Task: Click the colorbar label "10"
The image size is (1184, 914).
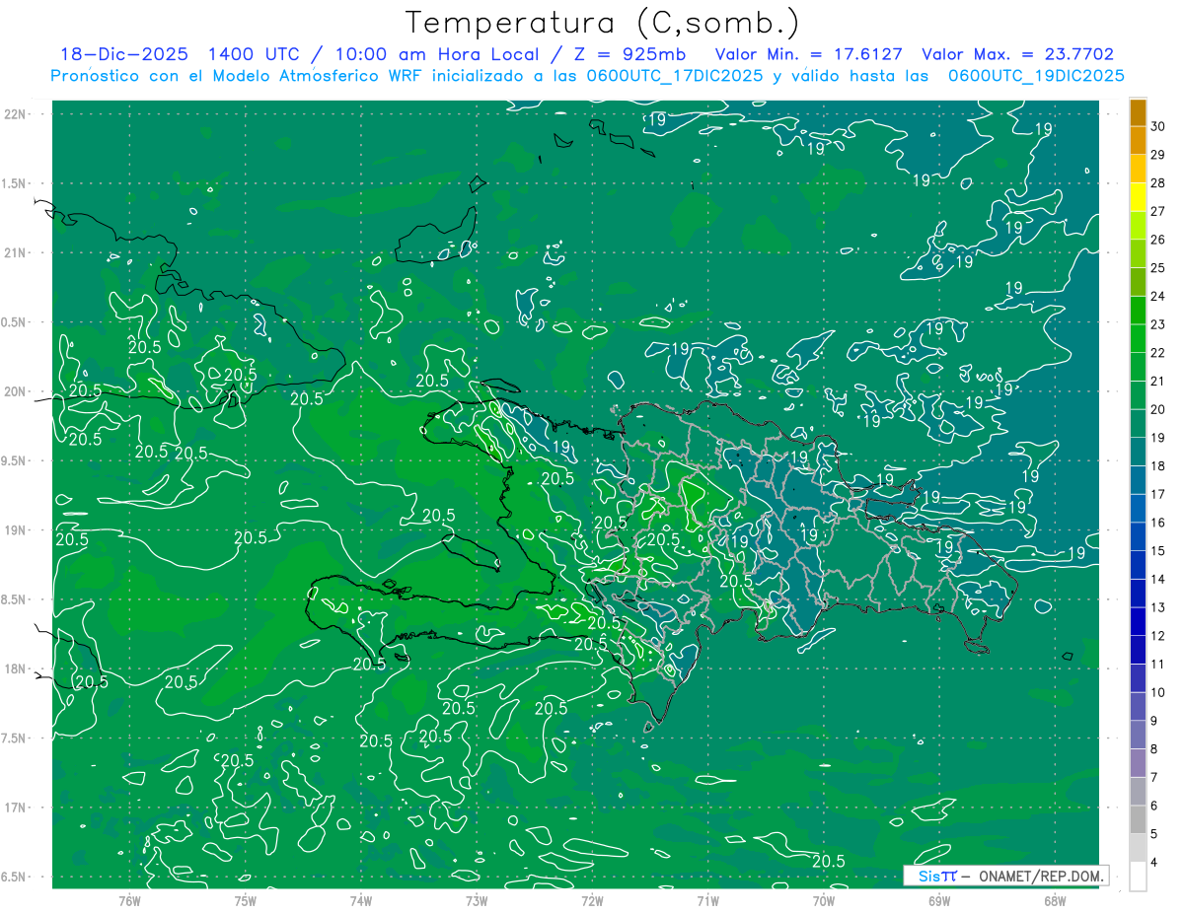Action: click(1159, 693)
